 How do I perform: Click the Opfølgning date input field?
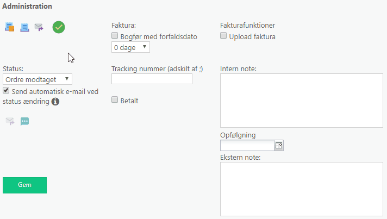click(x=247, y=145)
